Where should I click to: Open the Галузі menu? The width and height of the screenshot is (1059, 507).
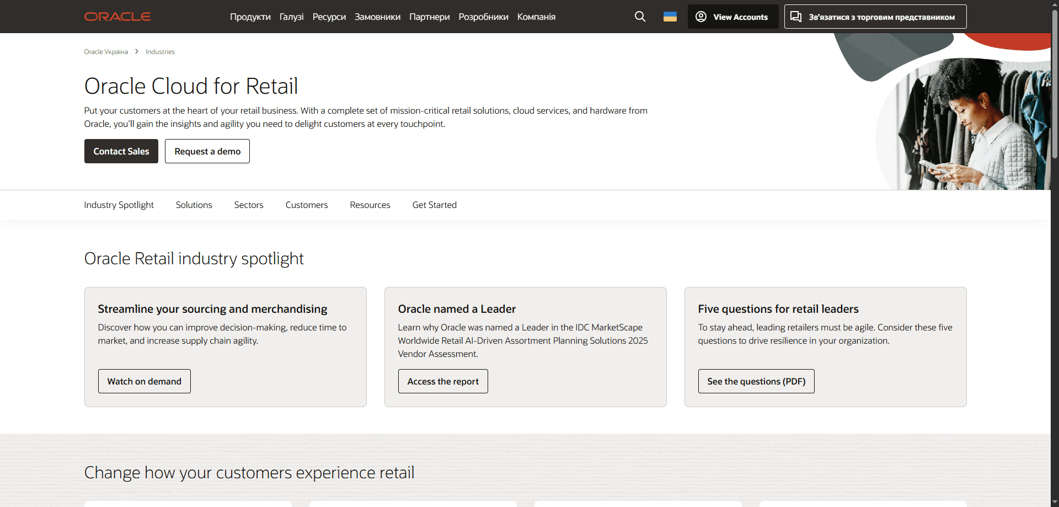click(x=292, y=17)
